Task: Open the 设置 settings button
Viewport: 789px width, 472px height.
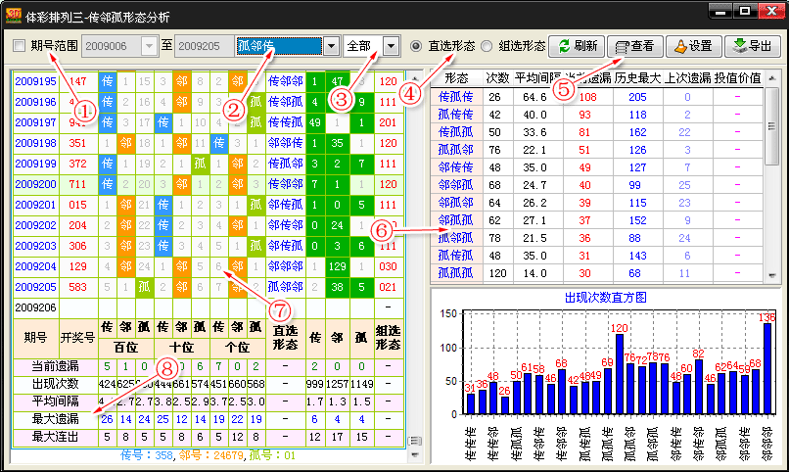Action: click(x=693, y=46)
